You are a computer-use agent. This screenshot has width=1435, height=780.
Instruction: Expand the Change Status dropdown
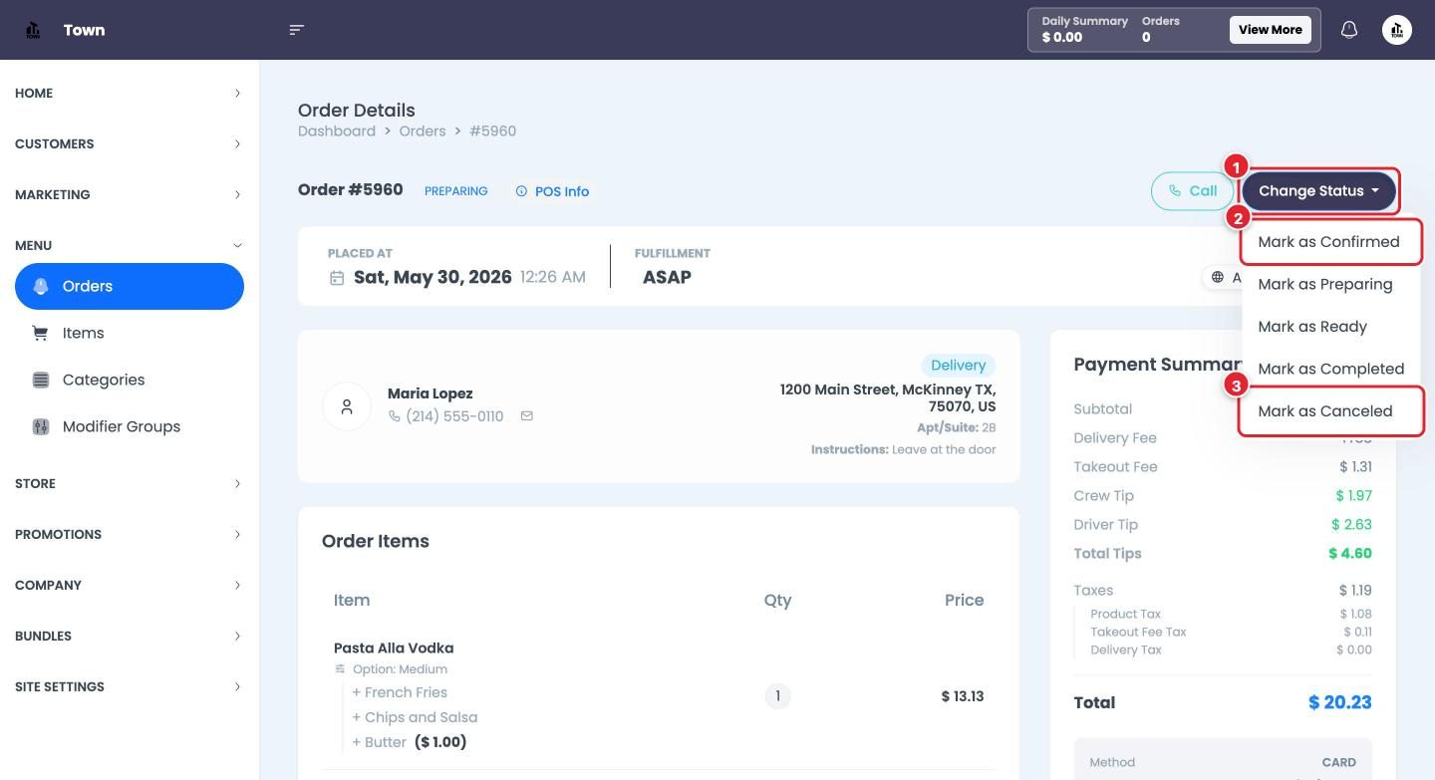(x=1318, y=191)
